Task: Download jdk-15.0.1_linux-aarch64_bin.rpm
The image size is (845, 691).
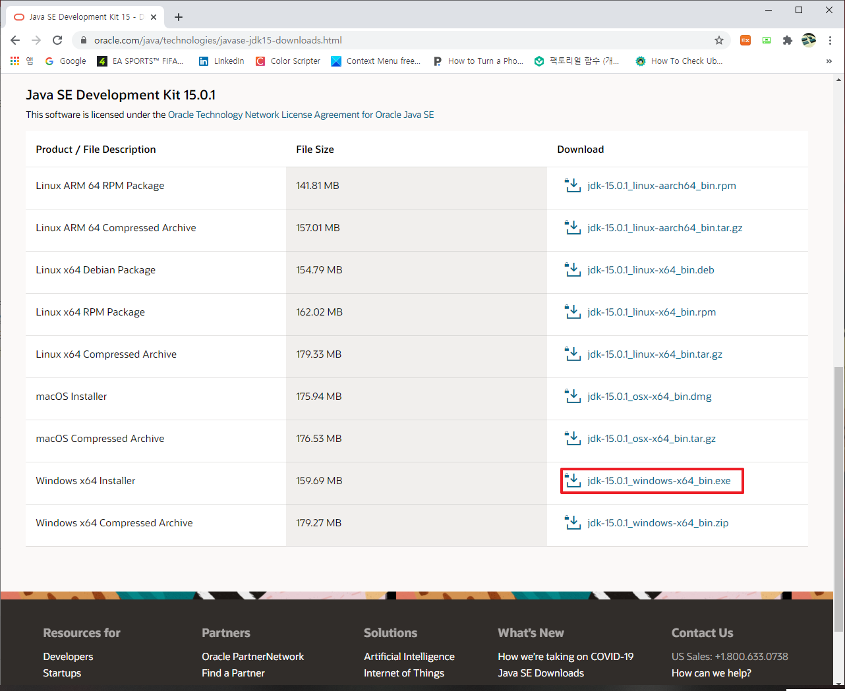Action: pyautogui.click(x=662, y=186)
